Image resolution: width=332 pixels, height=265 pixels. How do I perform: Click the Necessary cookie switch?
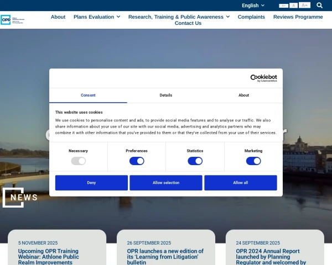point(78,161)
